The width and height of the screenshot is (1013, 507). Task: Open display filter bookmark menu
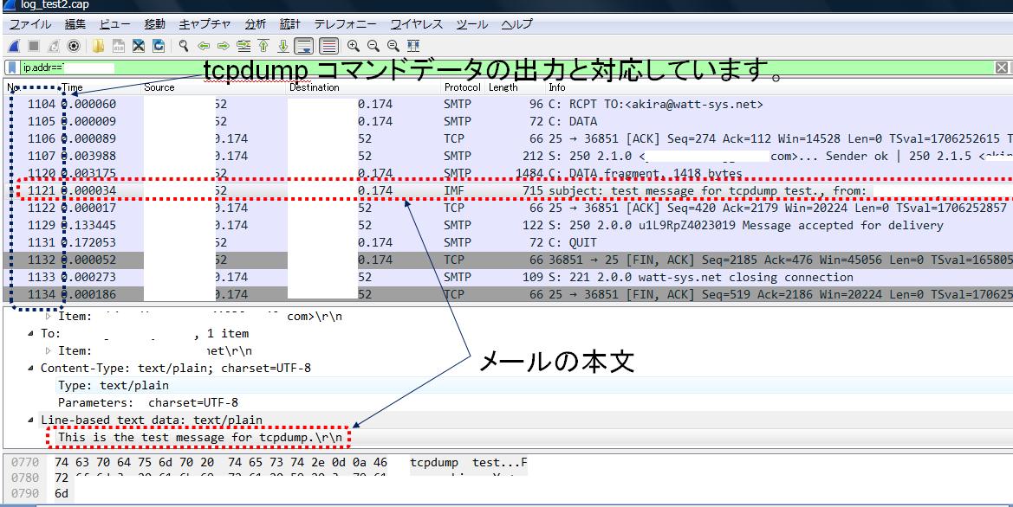(x=12, y=67)
